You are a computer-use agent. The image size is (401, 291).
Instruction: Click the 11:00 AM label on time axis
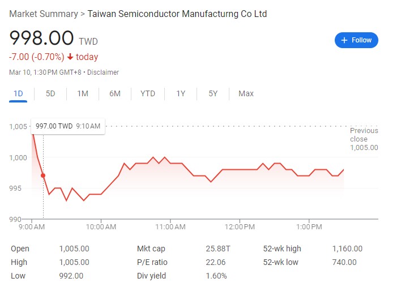[170, 227]
